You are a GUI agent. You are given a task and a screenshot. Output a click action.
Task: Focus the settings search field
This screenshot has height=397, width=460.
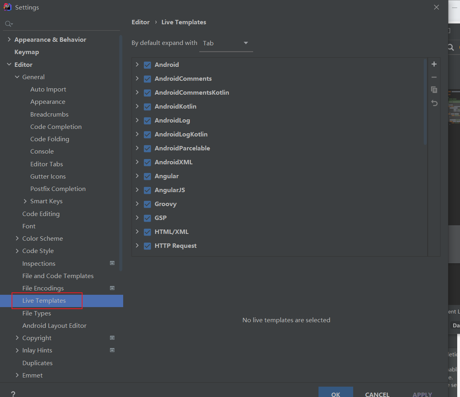(62, 24)
